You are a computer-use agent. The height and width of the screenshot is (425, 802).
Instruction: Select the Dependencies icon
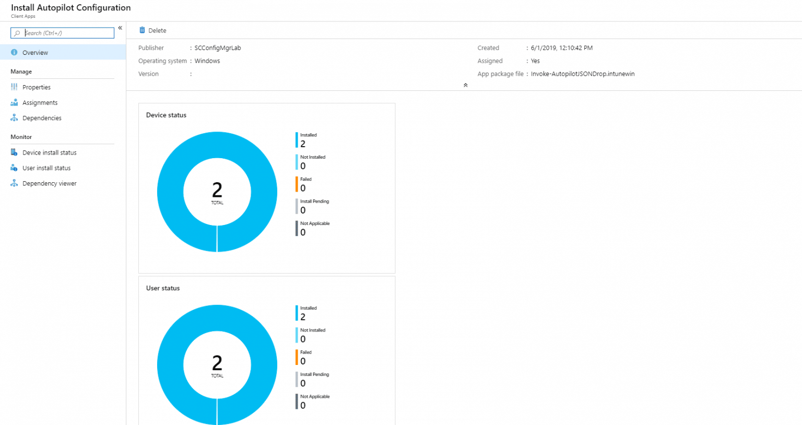(14, 117)
